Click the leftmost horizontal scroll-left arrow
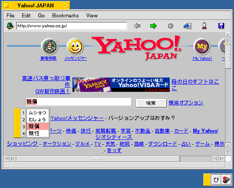Image resolution: width=234 pixels, height=188 pixels. point(7,159)
